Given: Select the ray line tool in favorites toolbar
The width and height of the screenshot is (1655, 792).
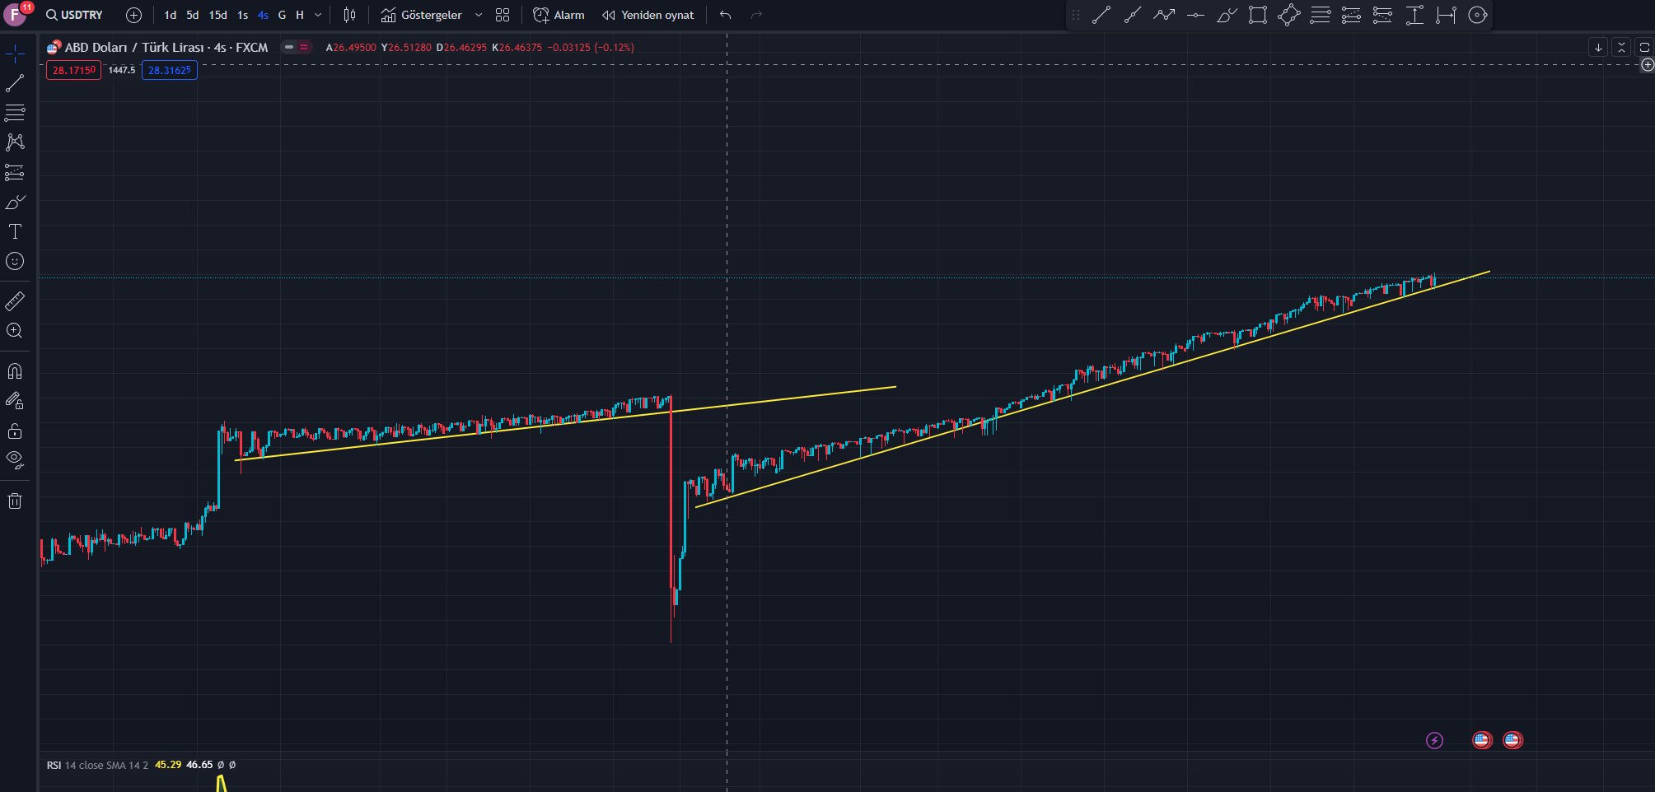Looking at the screenshot, I should (1133, 15).
